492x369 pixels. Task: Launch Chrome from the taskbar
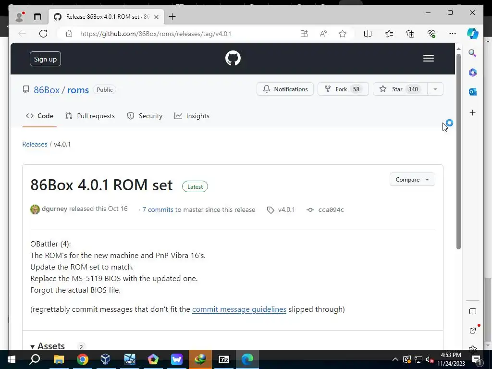83,359
